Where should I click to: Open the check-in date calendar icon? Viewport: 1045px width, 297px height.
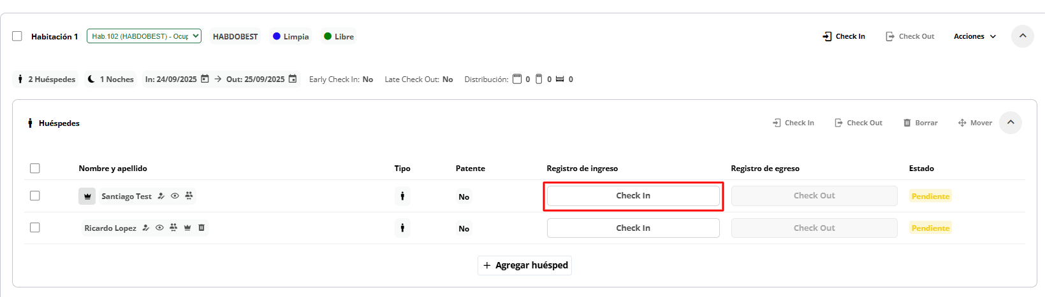pos(205,79)
